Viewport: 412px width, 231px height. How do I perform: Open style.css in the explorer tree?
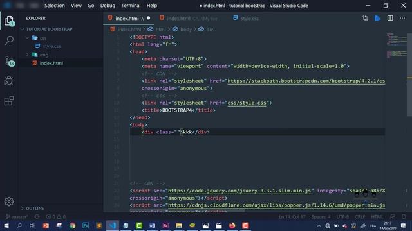click(x=51, y=46)
